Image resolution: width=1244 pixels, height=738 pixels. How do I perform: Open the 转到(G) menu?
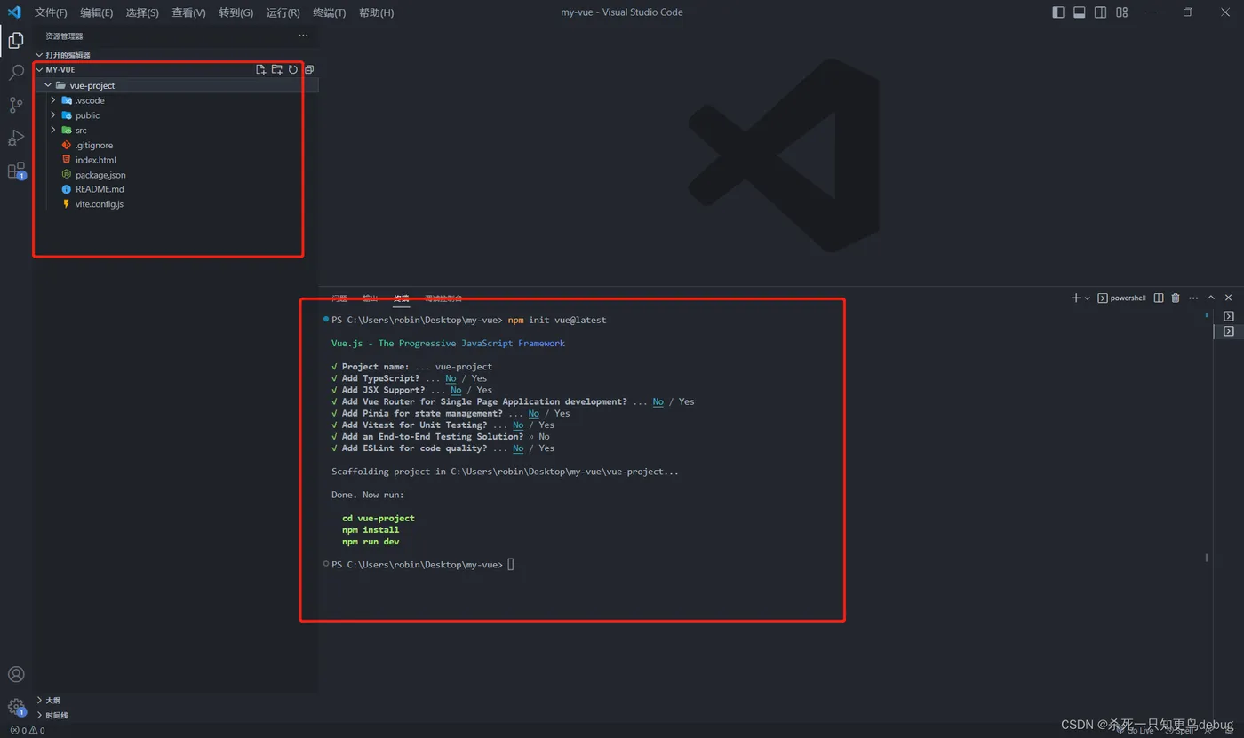tap(235, 12)
